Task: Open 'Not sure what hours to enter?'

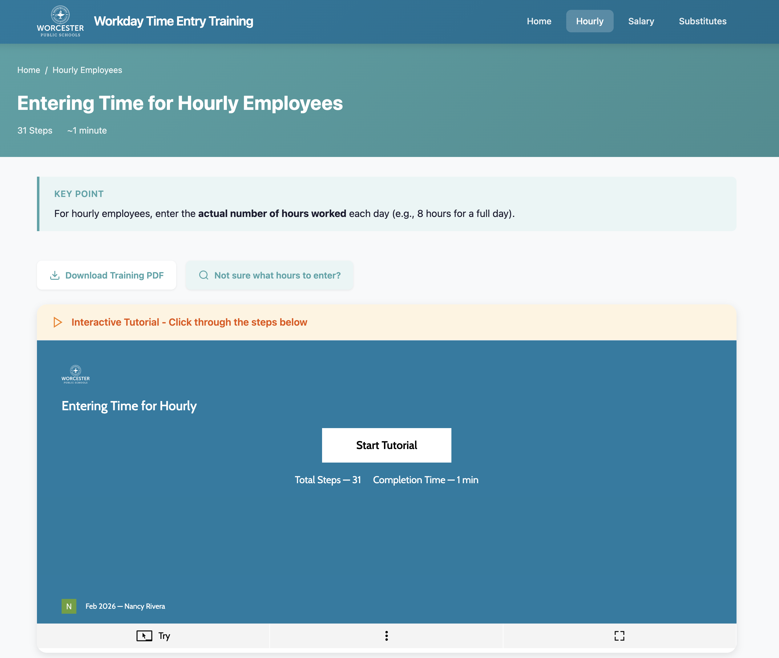Action: (269, 275)
